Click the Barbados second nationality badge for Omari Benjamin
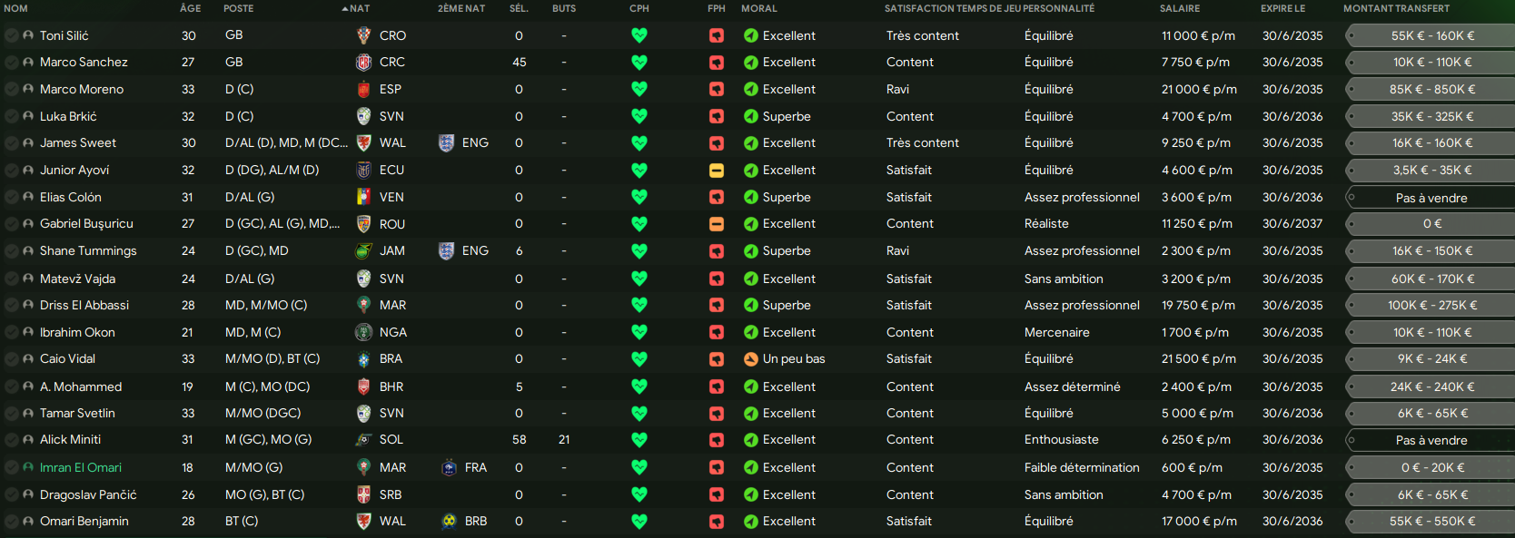Viewport: 1515px width, 538px height. click(449, 521)
